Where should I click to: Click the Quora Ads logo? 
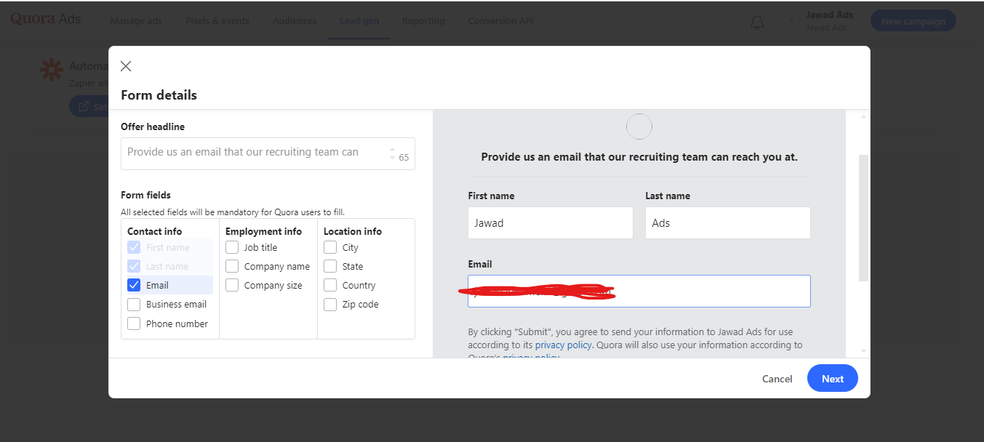click(46, 20)
